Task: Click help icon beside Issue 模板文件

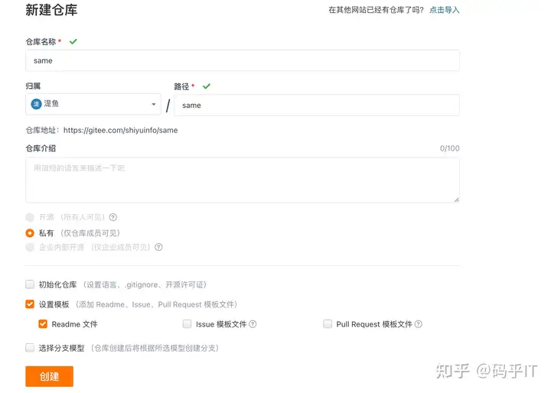Action: click(253, 324)
